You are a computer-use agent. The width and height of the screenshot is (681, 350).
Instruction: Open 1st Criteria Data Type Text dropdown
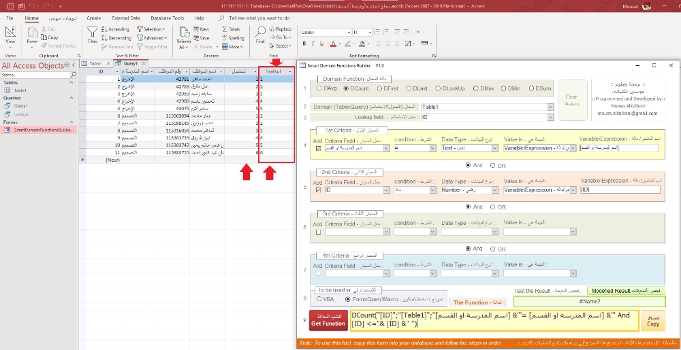pyautogui.click(x=494, y=148)
